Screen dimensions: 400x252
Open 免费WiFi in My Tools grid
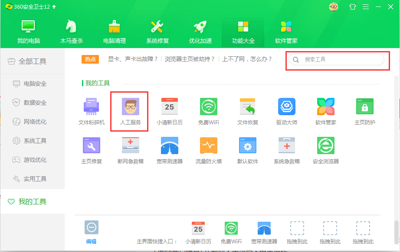coord(208,111)
